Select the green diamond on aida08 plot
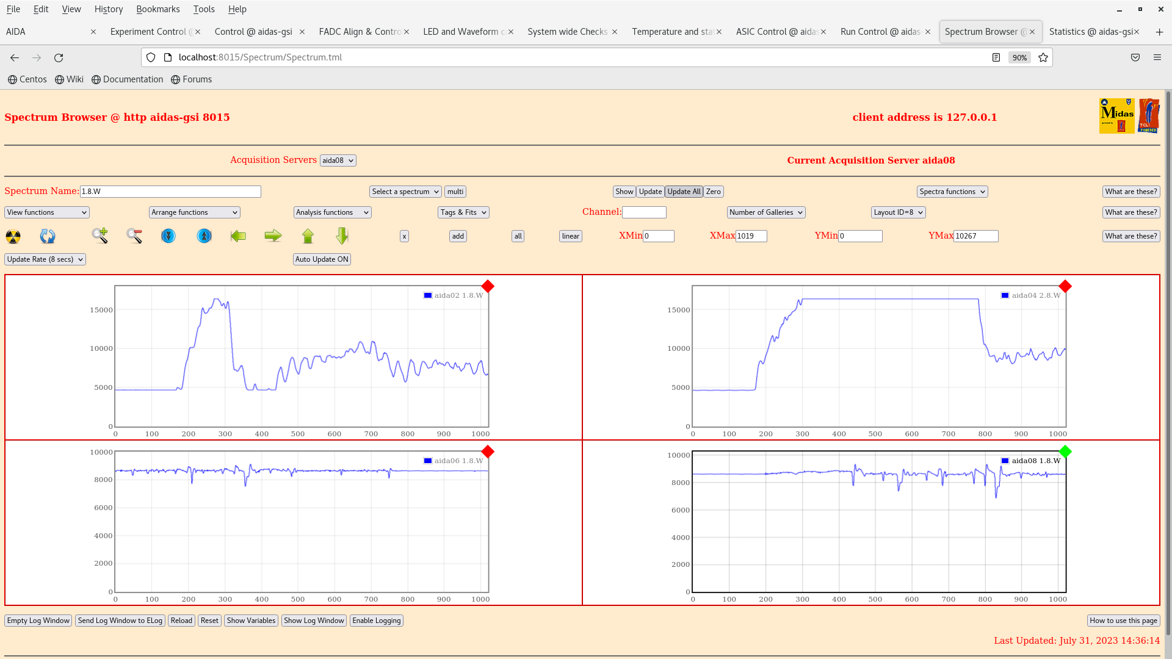The height and width of the screenshot is (659, 1172). point(1065,452)
